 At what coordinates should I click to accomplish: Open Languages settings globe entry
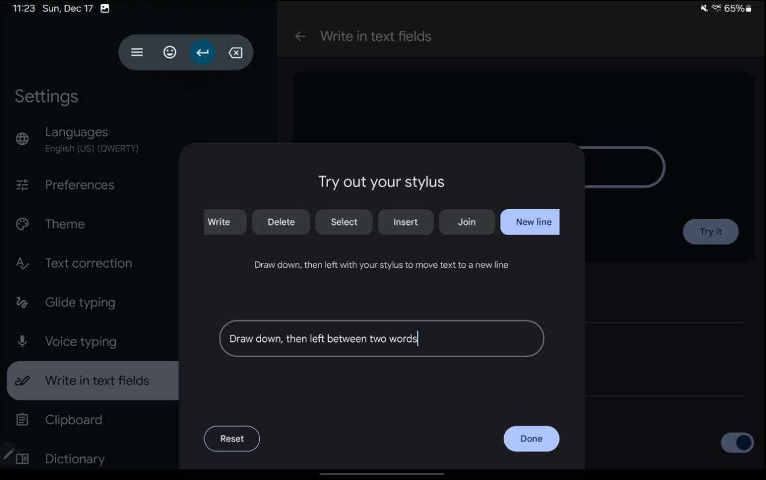pos(22,139)
